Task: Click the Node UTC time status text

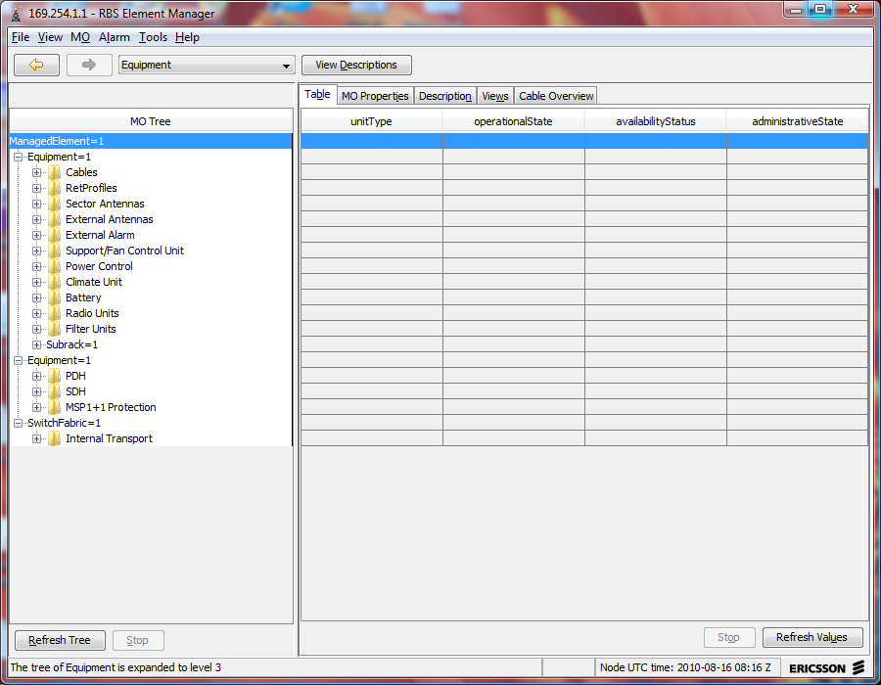Action: (x=685, y=667)
